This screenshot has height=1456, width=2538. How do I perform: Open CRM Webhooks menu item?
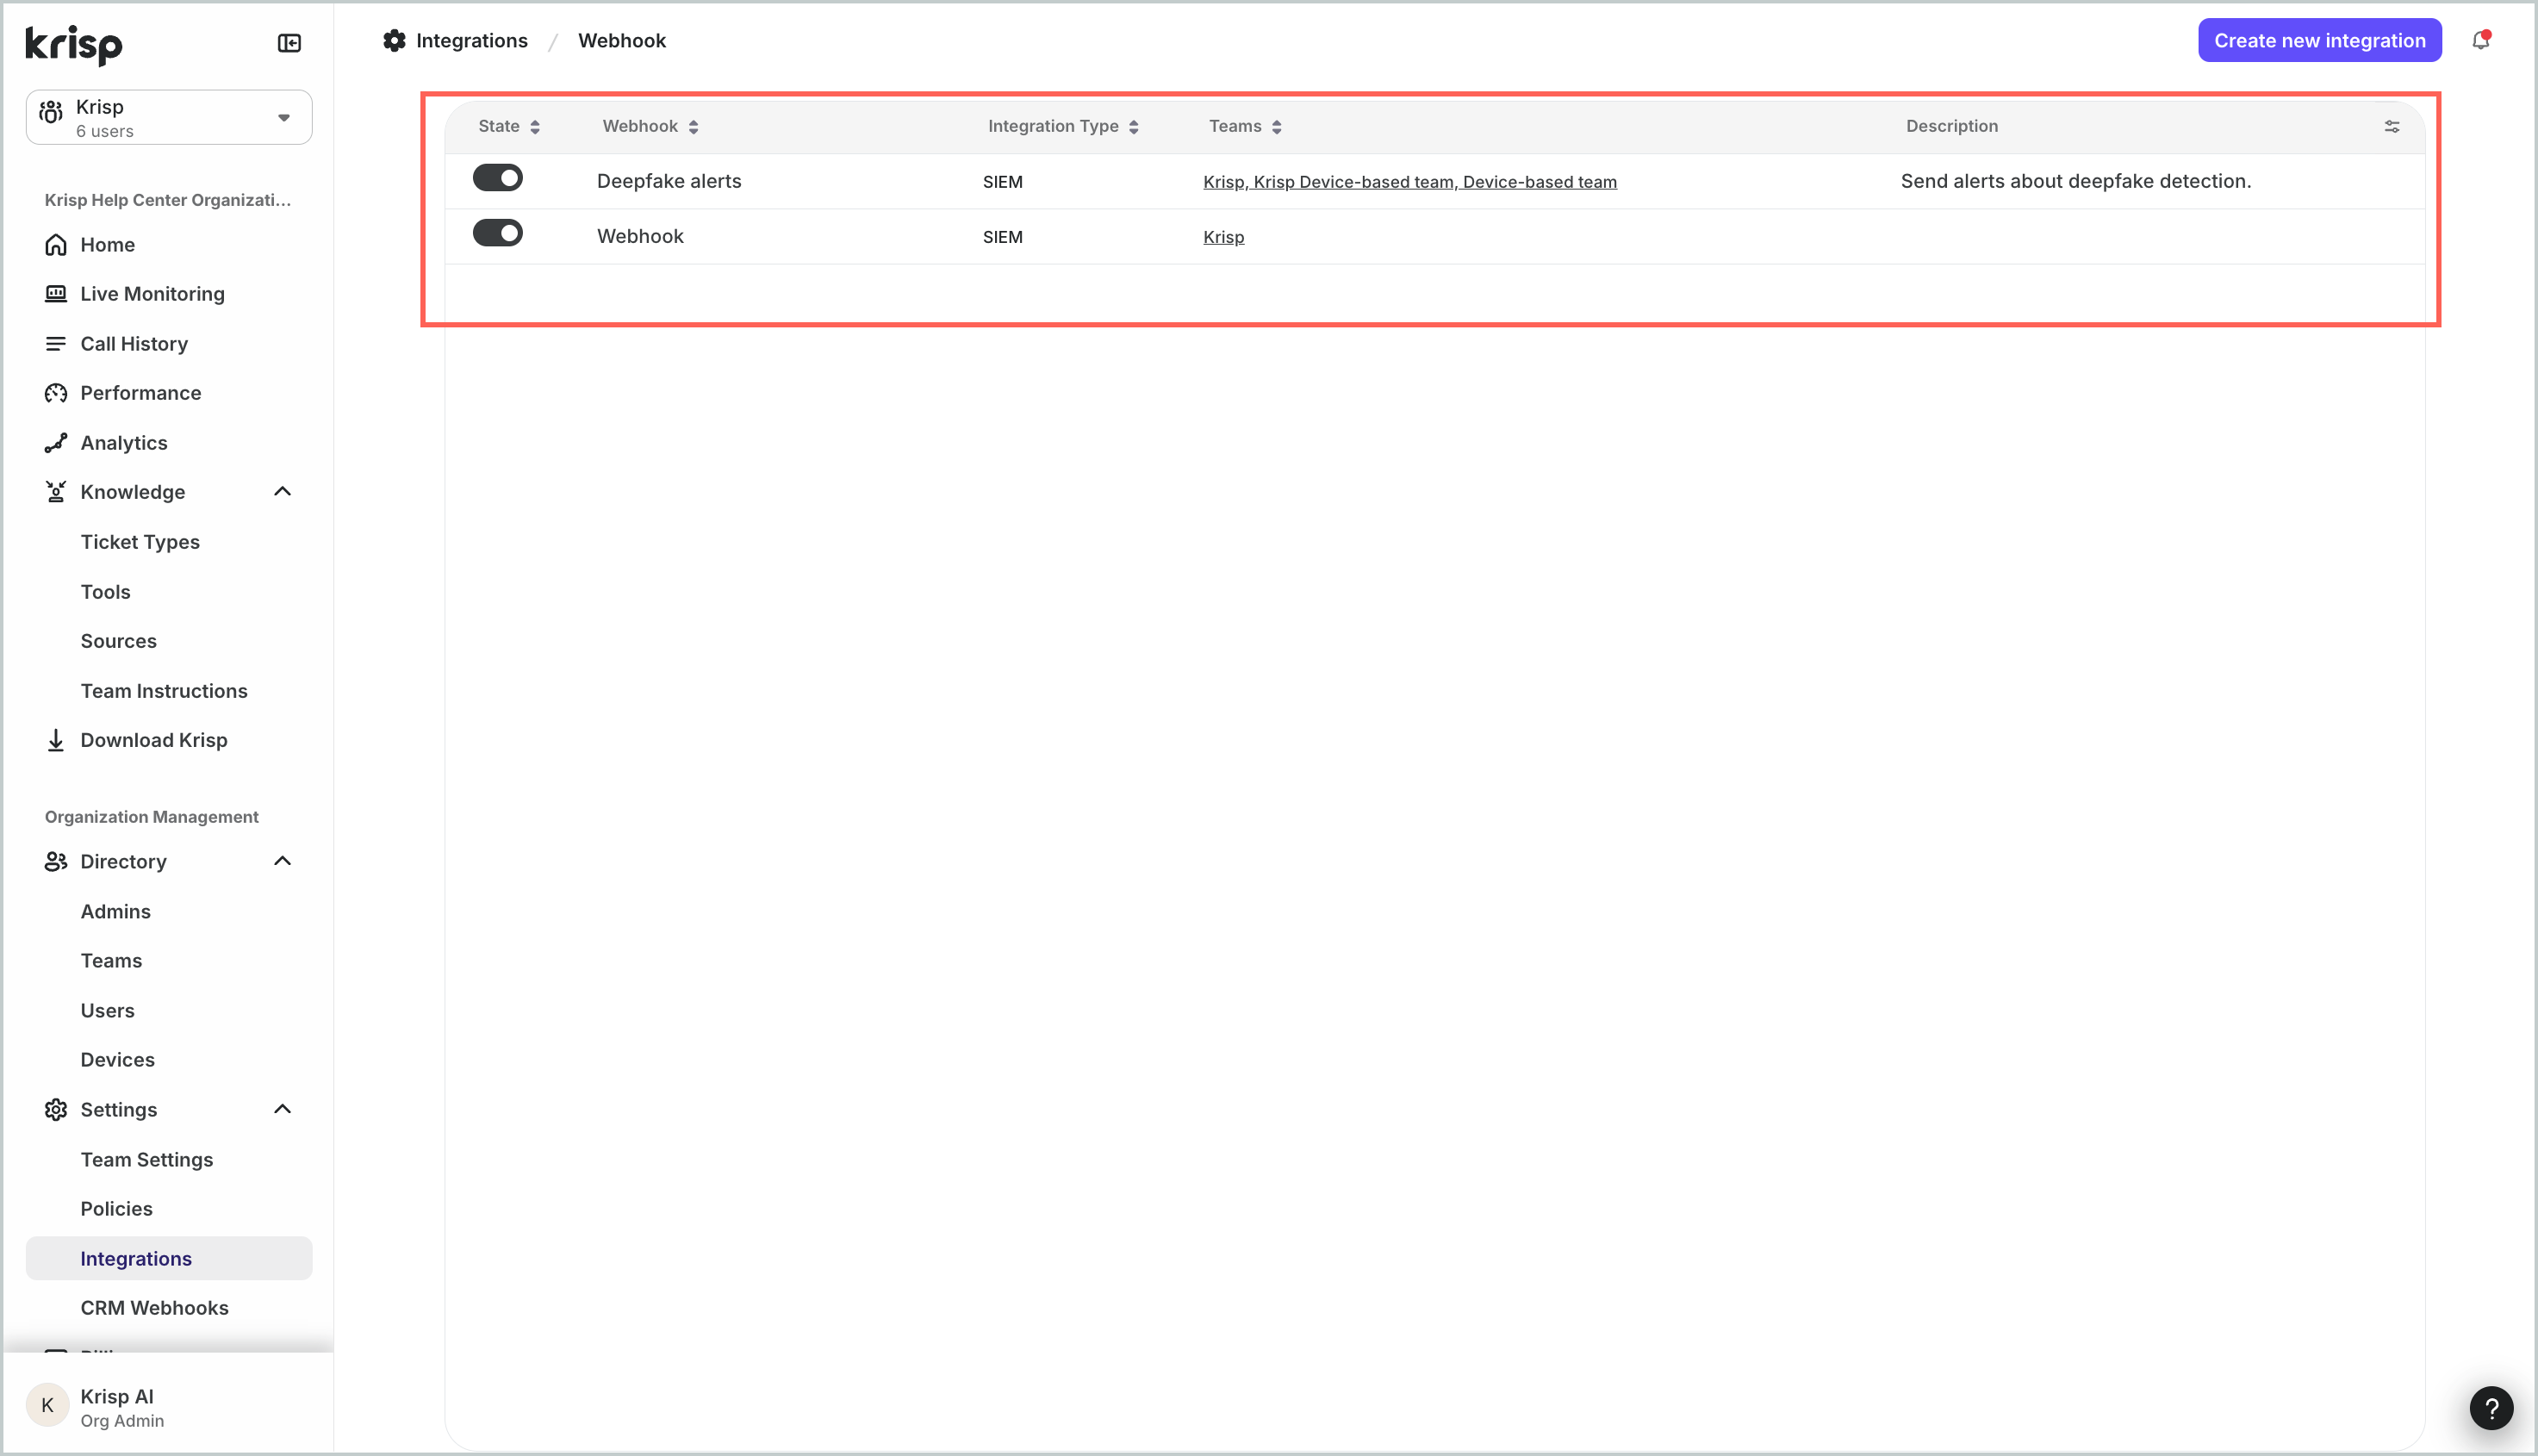(154, 1308)
